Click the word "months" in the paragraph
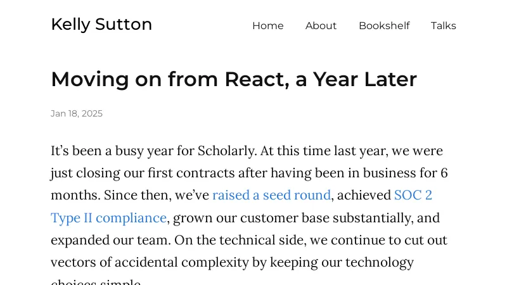 point(75,195)
